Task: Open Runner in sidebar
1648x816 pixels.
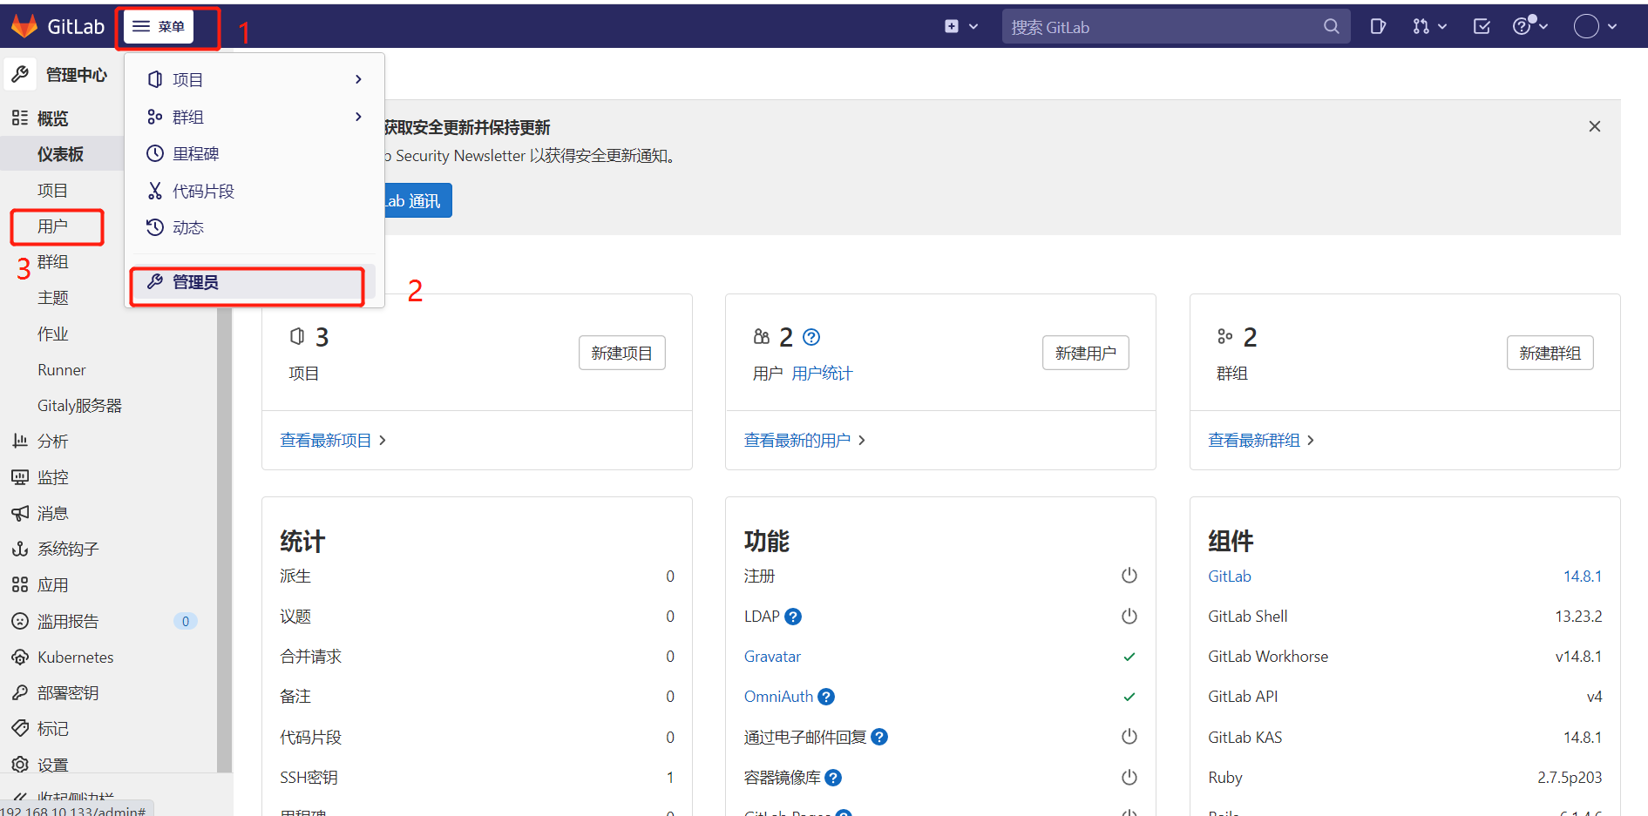Action: (62, 370)
